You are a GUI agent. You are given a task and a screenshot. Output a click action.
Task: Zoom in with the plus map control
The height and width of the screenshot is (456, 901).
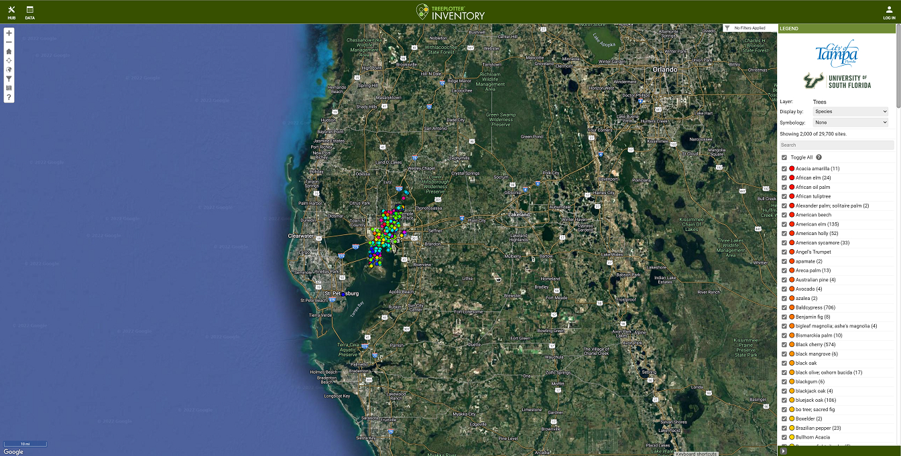[9, 33]
